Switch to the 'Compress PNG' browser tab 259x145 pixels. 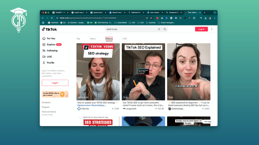click(174, 12)
